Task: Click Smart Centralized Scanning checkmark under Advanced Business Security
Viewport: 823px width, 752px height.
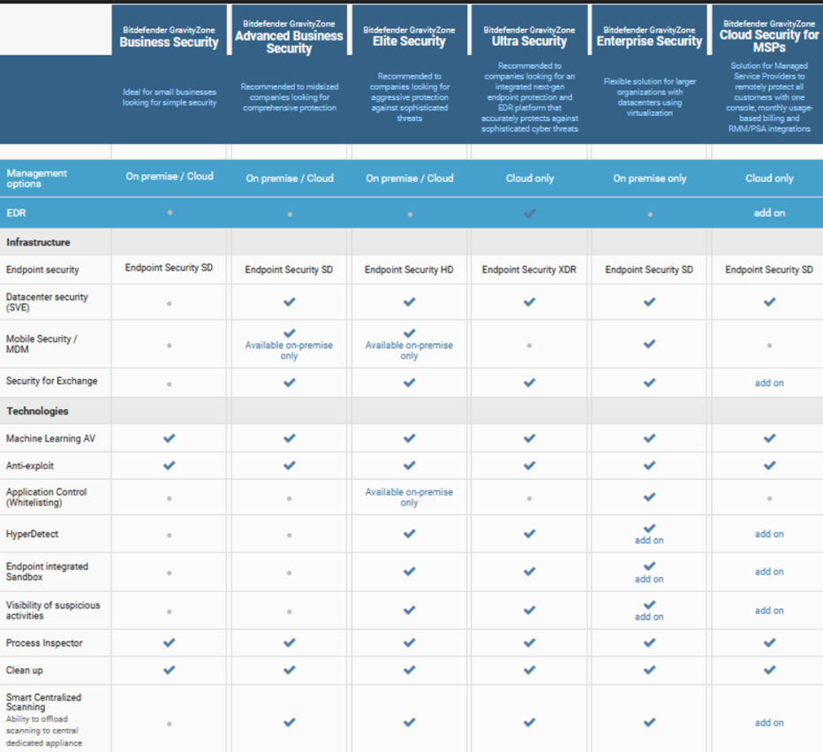Action: (290, 722)
